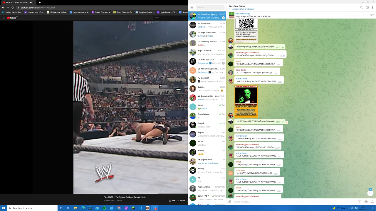
Task: Like the YouTube video
Action: pyautogui.click(x=172, y=201)
